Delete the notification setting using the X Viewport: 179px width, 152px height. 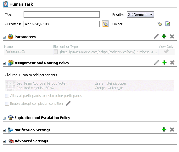coord(172,130)
